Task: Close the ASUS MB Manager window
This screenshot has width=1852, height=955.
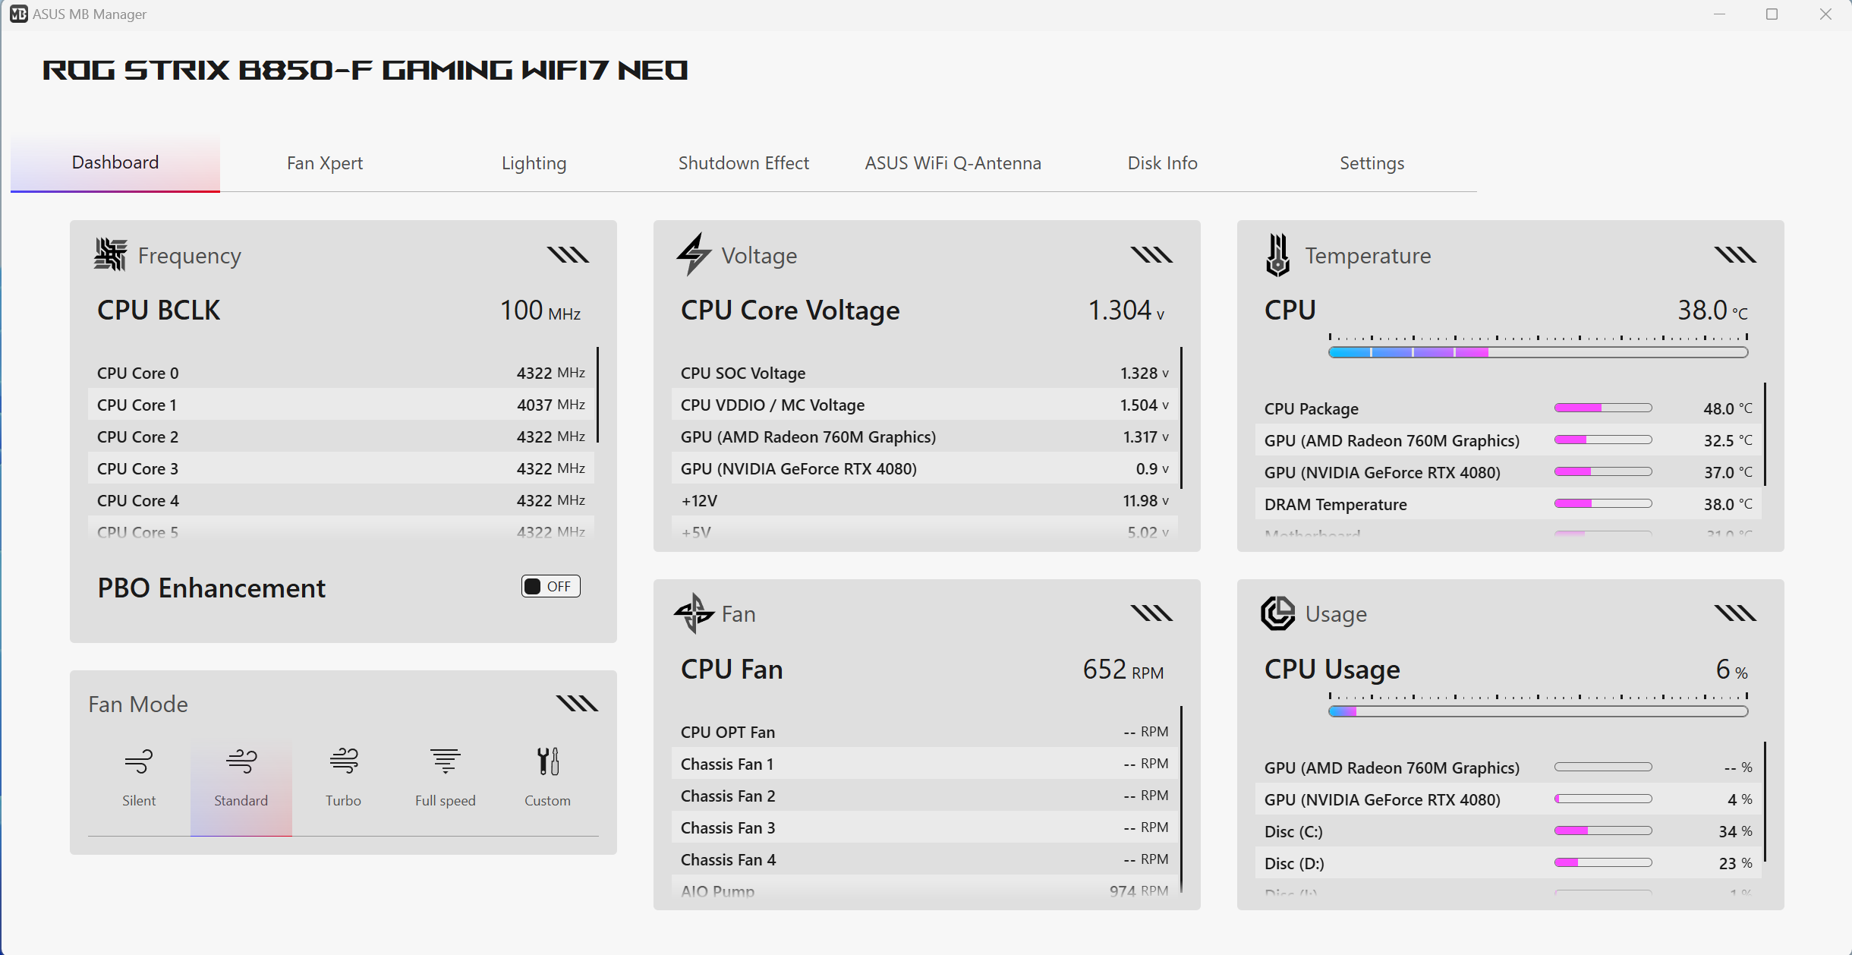Action: click(1825, 14)
